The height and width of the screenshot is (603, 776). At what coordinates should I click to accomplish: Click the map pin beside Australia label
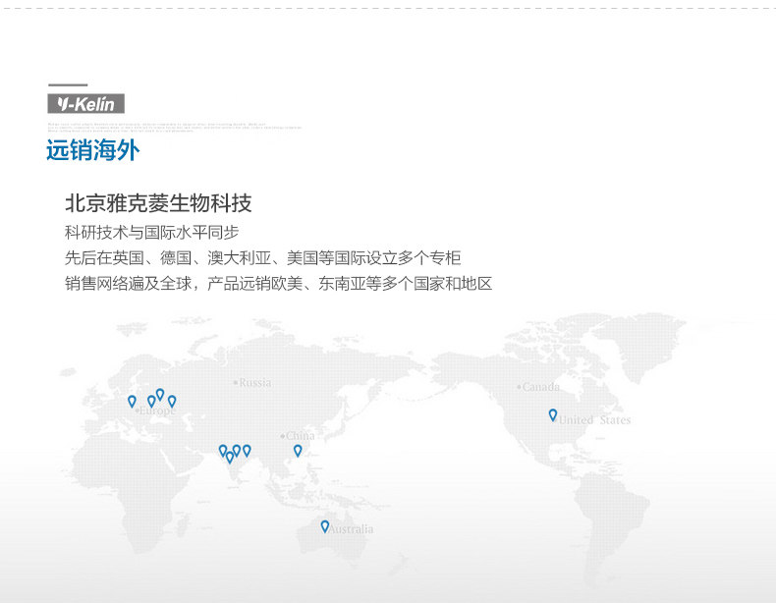point(325,526)
